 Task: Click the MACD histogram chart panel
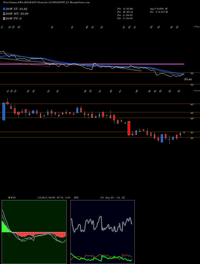click(x=34, y=232)
